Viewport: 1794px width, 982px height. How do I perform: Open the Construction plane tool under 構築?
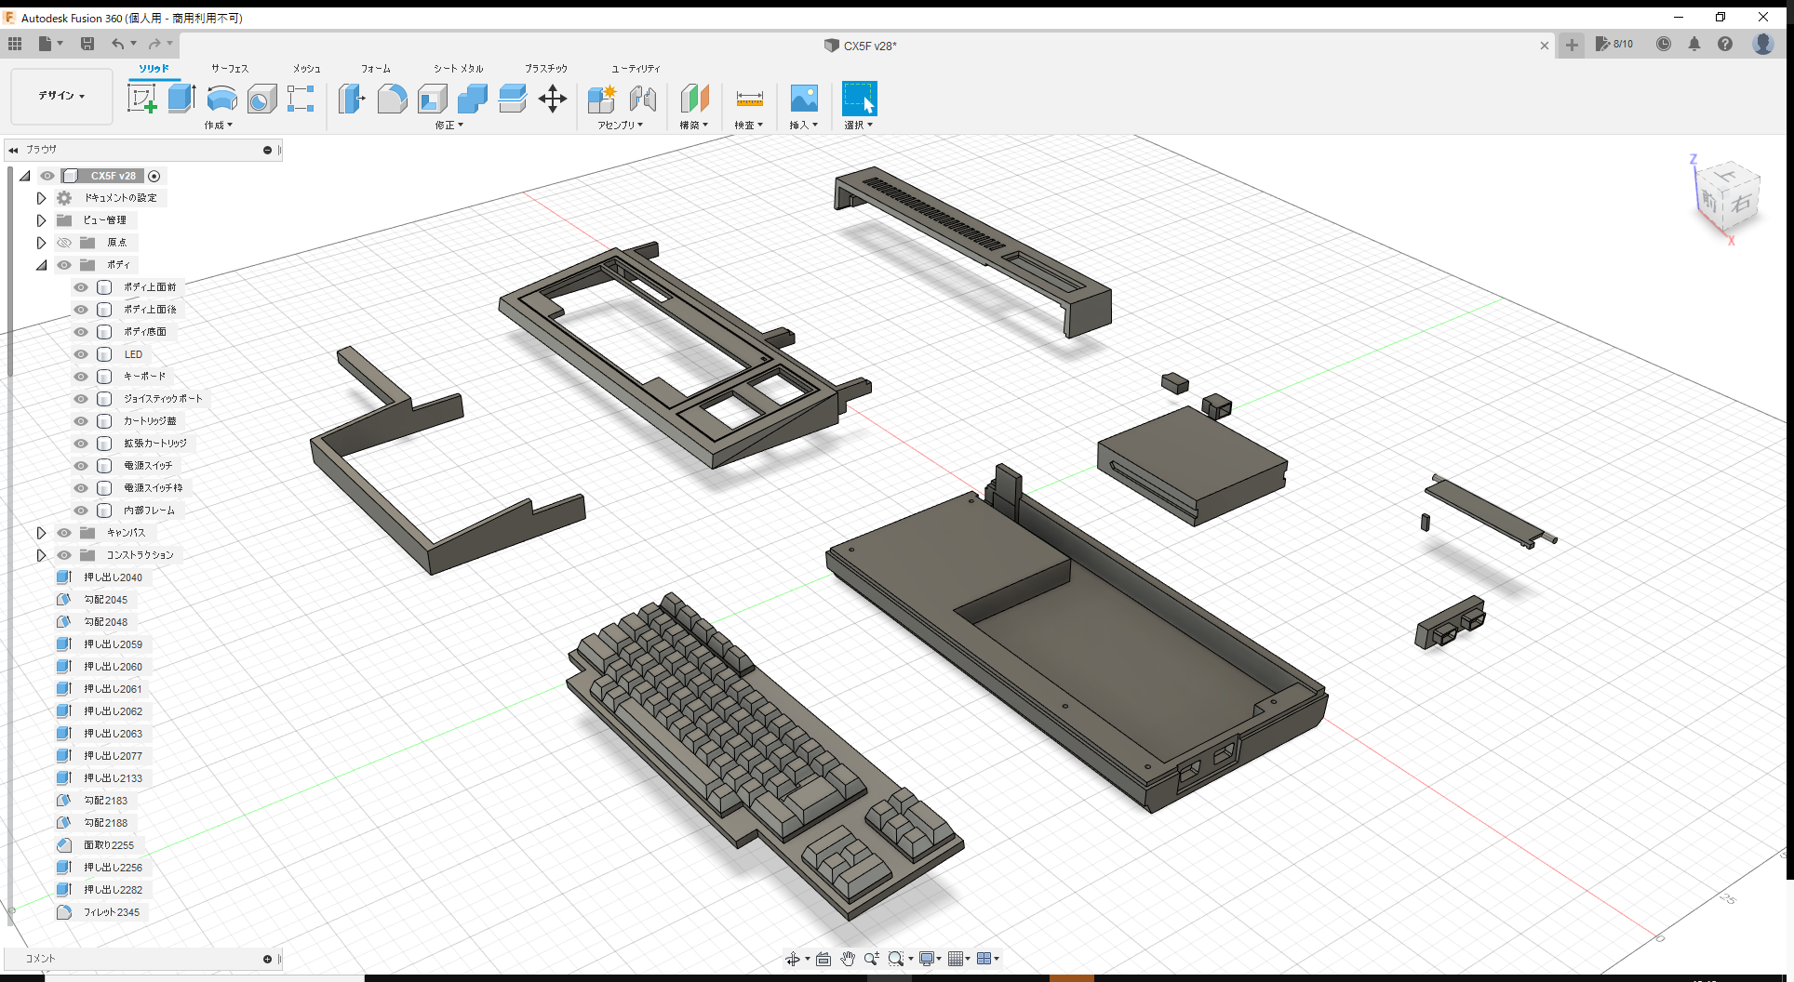(694, 98)
